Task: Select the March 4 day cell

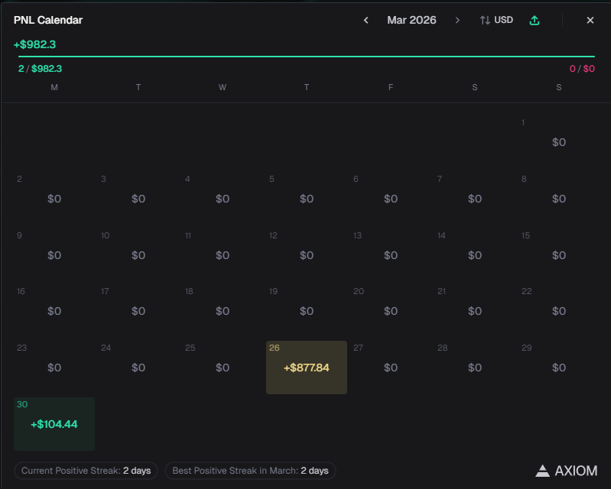Action: [x=223, y=199]
